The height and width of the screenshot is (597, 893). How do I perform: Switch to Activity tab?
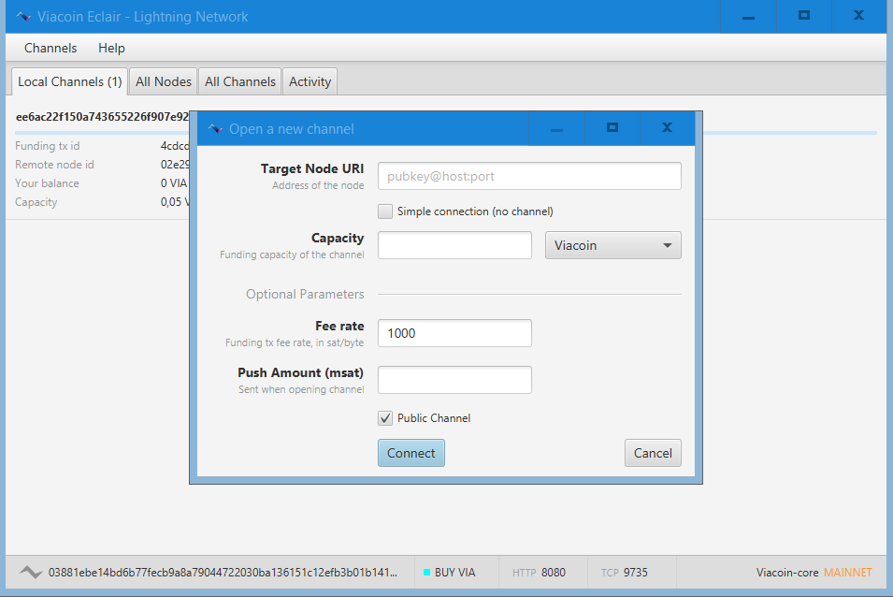coord(310,81)
